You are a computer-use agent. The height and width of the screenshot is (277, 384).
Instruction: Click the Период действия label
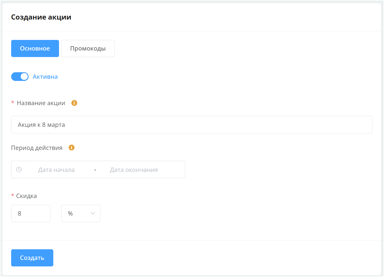(x=37, y=148)
